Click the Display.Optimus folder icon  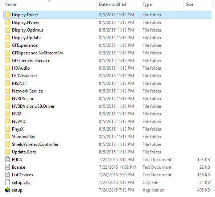[x=8, y=30]
